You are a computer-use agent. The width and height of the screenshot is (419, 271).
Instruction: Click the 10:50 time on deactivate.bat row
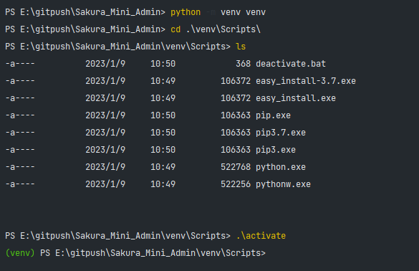[163, 64]
